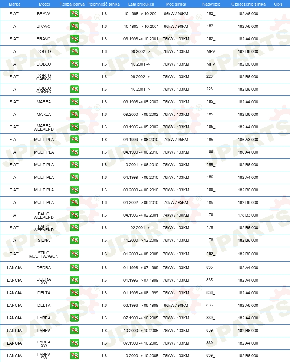Click the Nadwozie column header
290x362 pixels.
coord(211,4)
